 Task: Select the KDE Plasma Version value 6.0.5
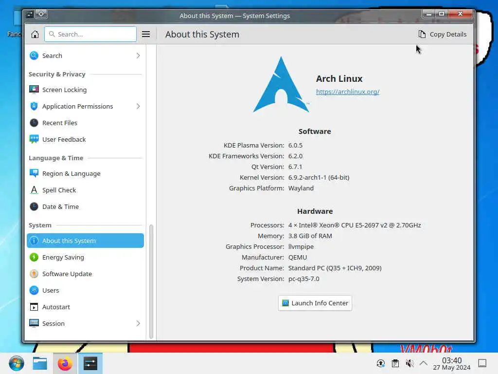pos(295,145)
